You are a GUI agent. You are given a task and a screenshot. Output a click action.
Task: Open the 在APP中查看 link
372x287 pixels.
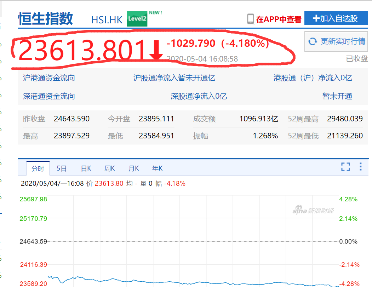tap(279, 19)
